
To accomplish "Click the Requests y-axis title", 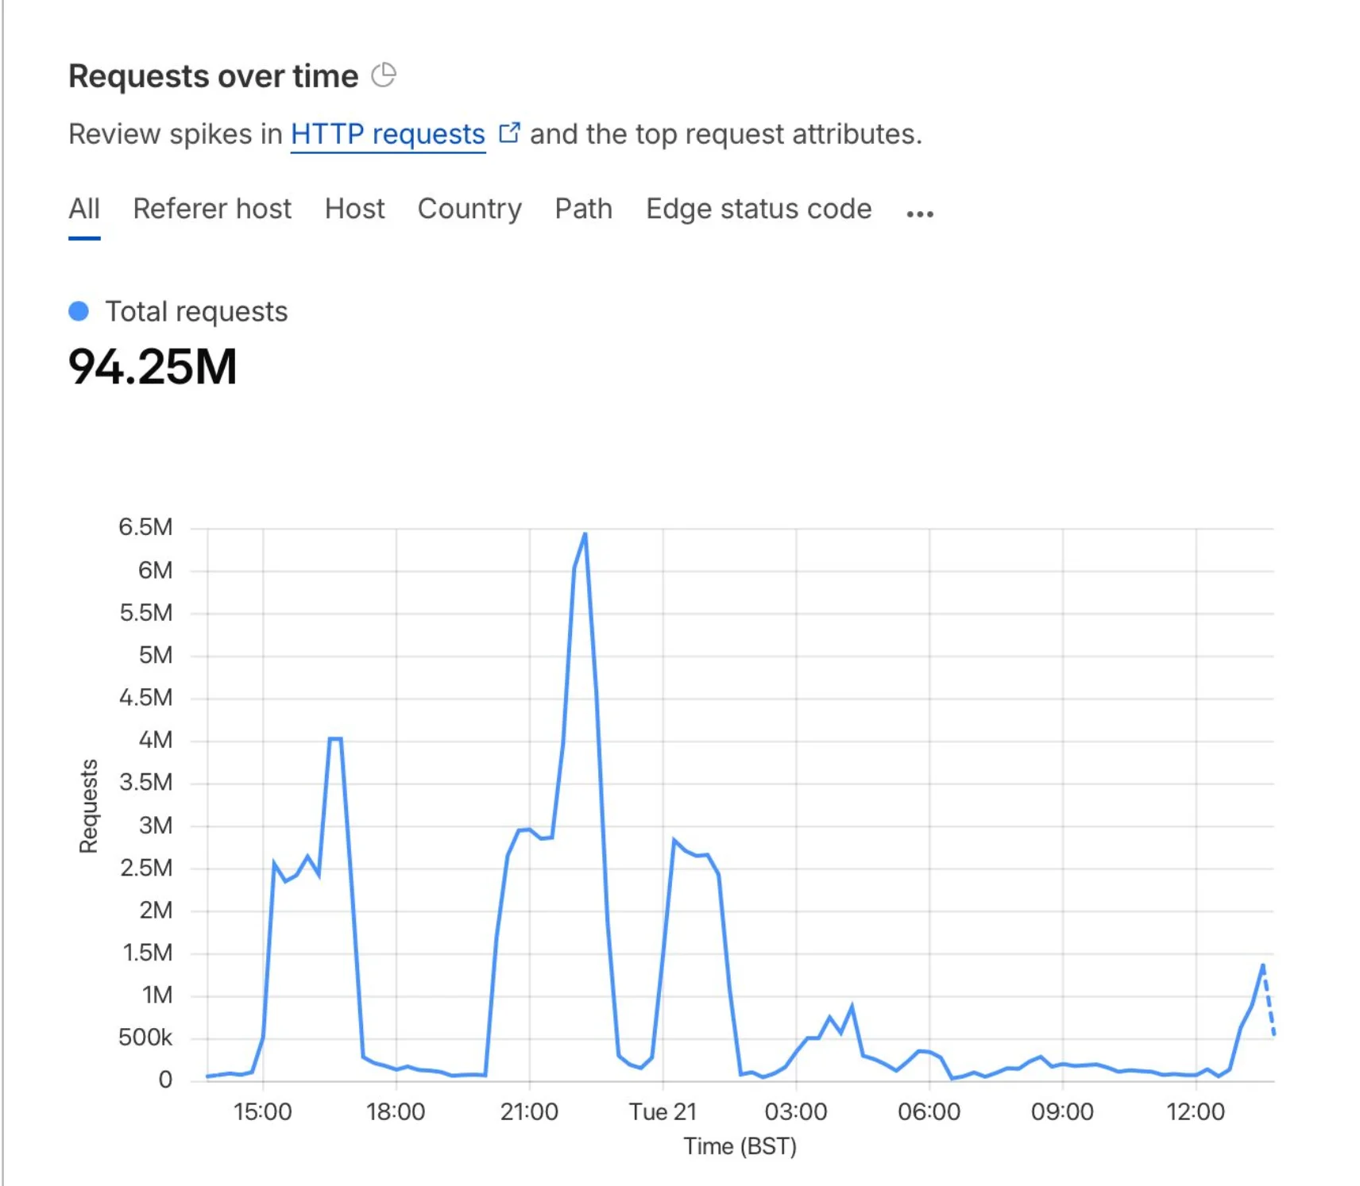I will point(88,806).
